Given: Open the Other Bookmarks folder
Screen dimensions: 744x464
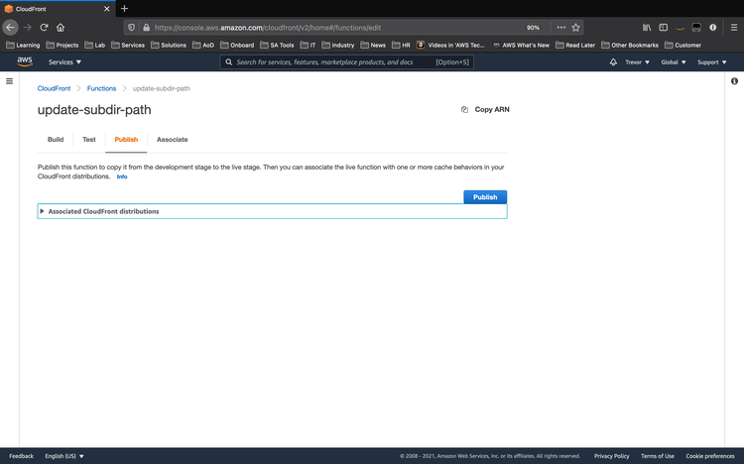Looking at the screenshot, I should coord(630,45).
